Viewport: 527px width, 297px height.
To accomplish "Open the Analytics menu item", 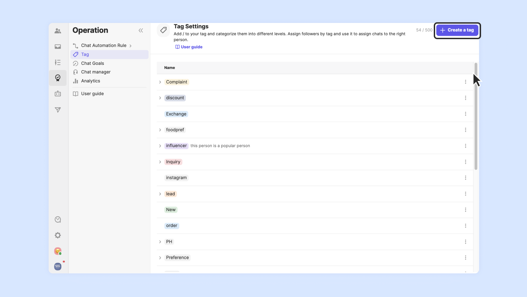I will 91,81.
